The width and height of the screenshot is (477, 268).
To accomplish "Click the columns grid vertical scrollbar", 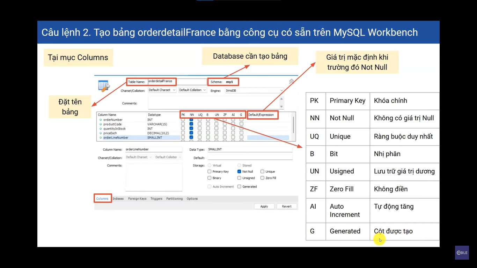I will [293, 125].
